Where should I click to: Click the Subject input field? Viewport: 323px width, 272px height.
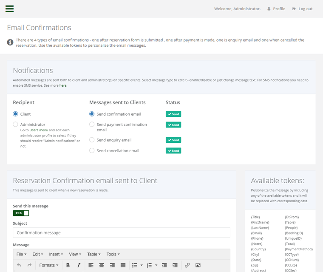(x=122, y=232)
